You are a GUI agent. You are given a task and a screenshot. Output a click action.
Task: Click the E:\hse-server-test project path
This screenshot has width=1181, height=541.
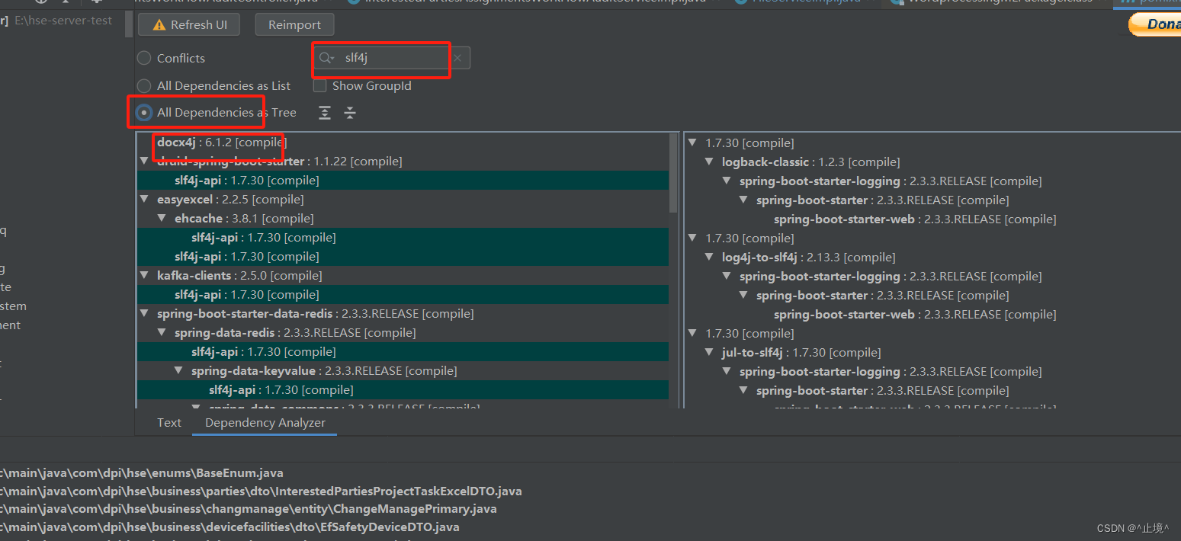63,21
